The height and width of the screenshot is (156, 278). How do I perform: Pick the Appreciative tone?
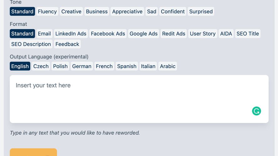tap(127, 12)
